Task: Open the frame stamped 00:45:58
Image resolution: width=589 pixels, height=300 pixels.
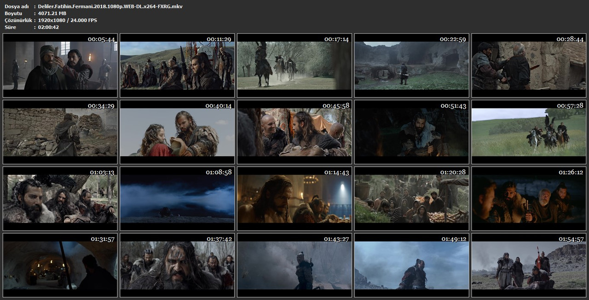Action: [x=294, y=132]
